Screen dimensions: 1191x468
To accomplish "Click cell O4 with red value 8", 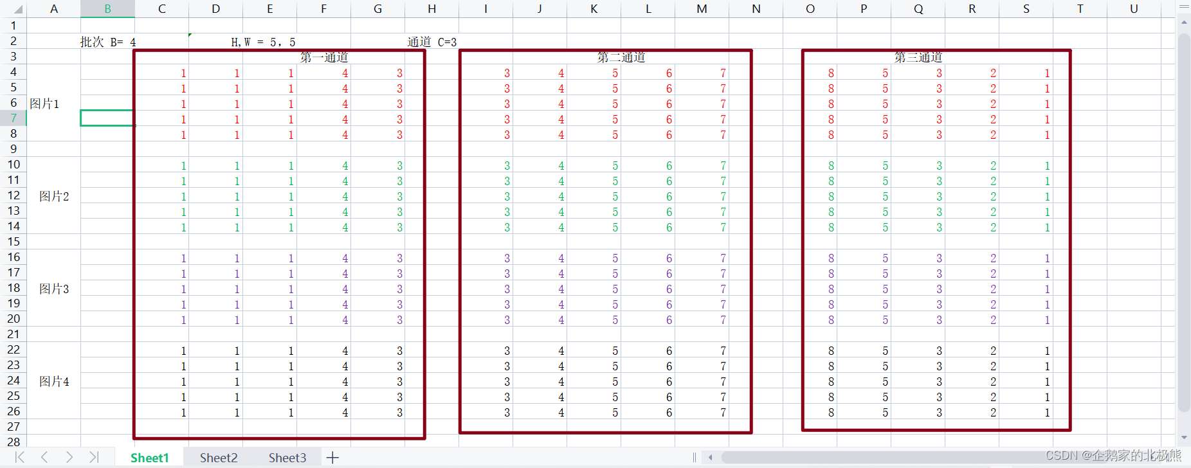I will point(810,72).
